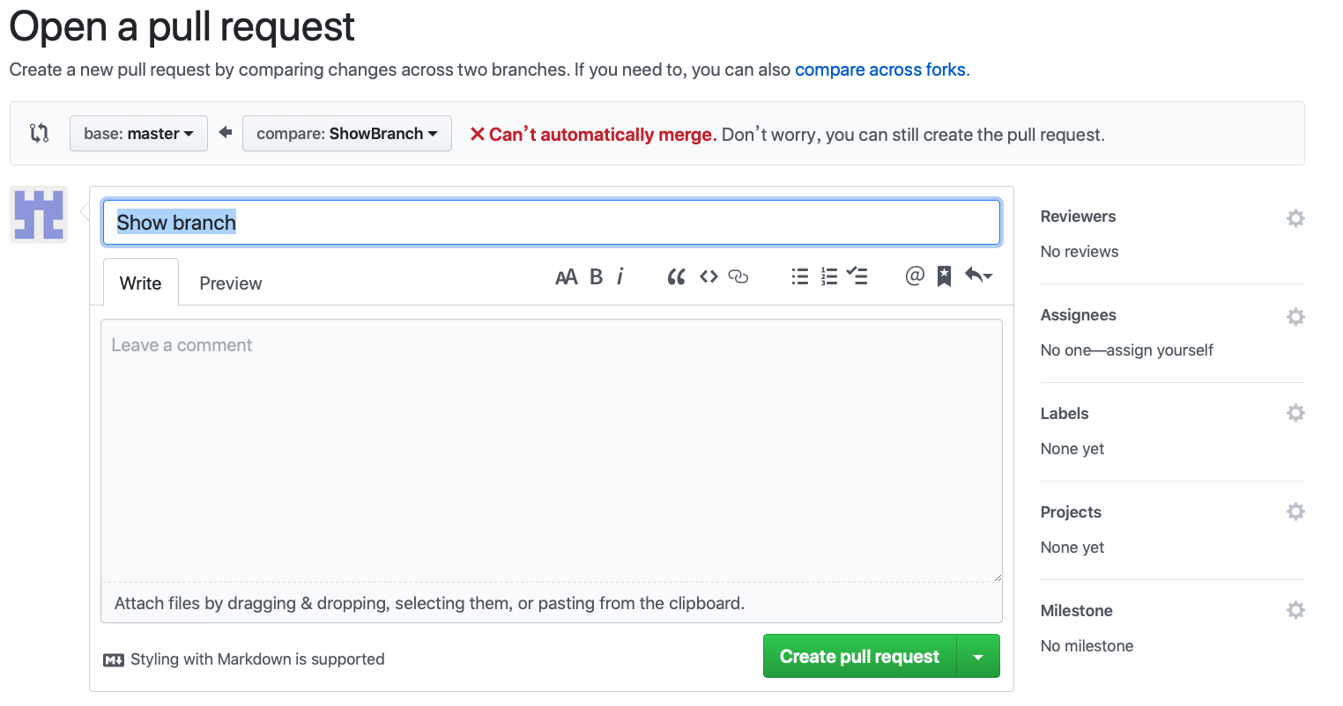1343x706 pixels.
Task: Click the Show branch title field
Action: (x=552, y=223)
